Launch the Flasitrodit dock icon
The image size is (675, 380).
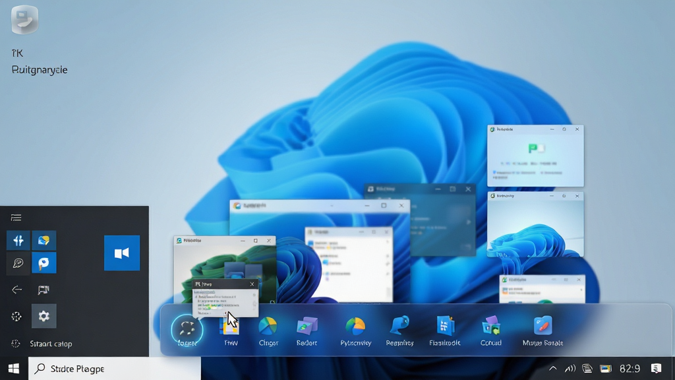pyautogui.click(x=445, y=331)
